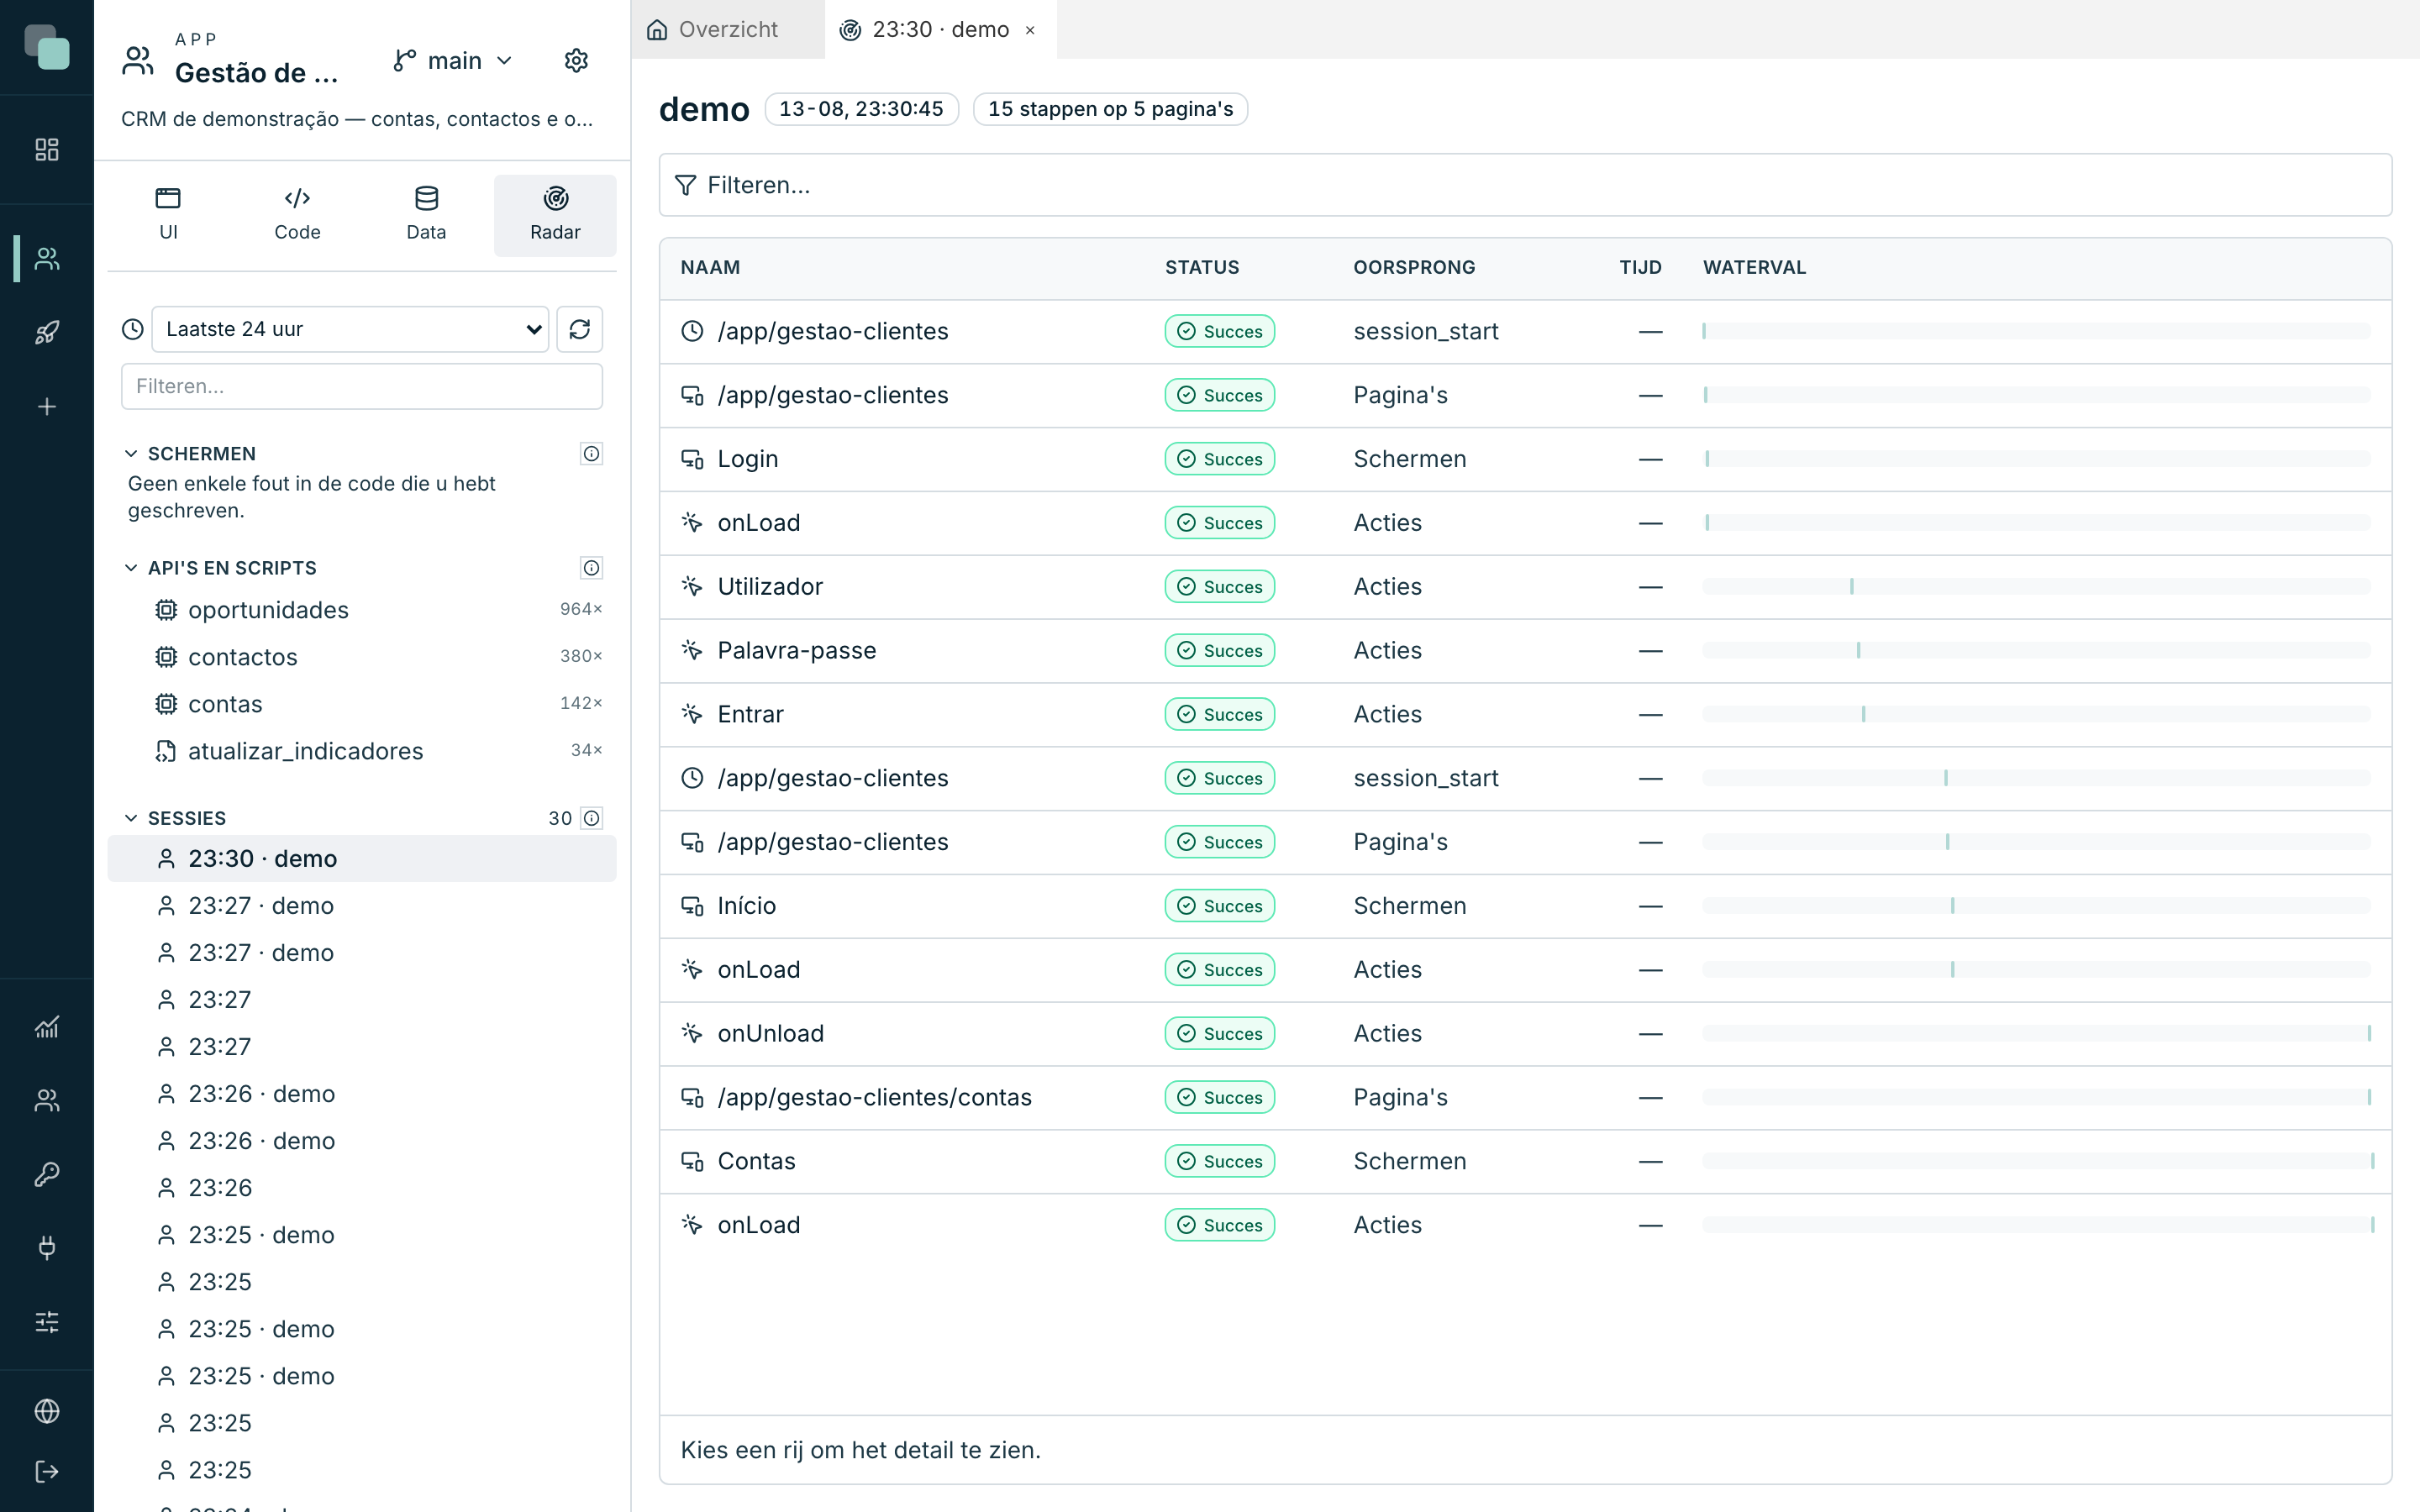Screen dimensions: 2420x1512
Task: Select the Login screen row
Action: [1525, 459]
